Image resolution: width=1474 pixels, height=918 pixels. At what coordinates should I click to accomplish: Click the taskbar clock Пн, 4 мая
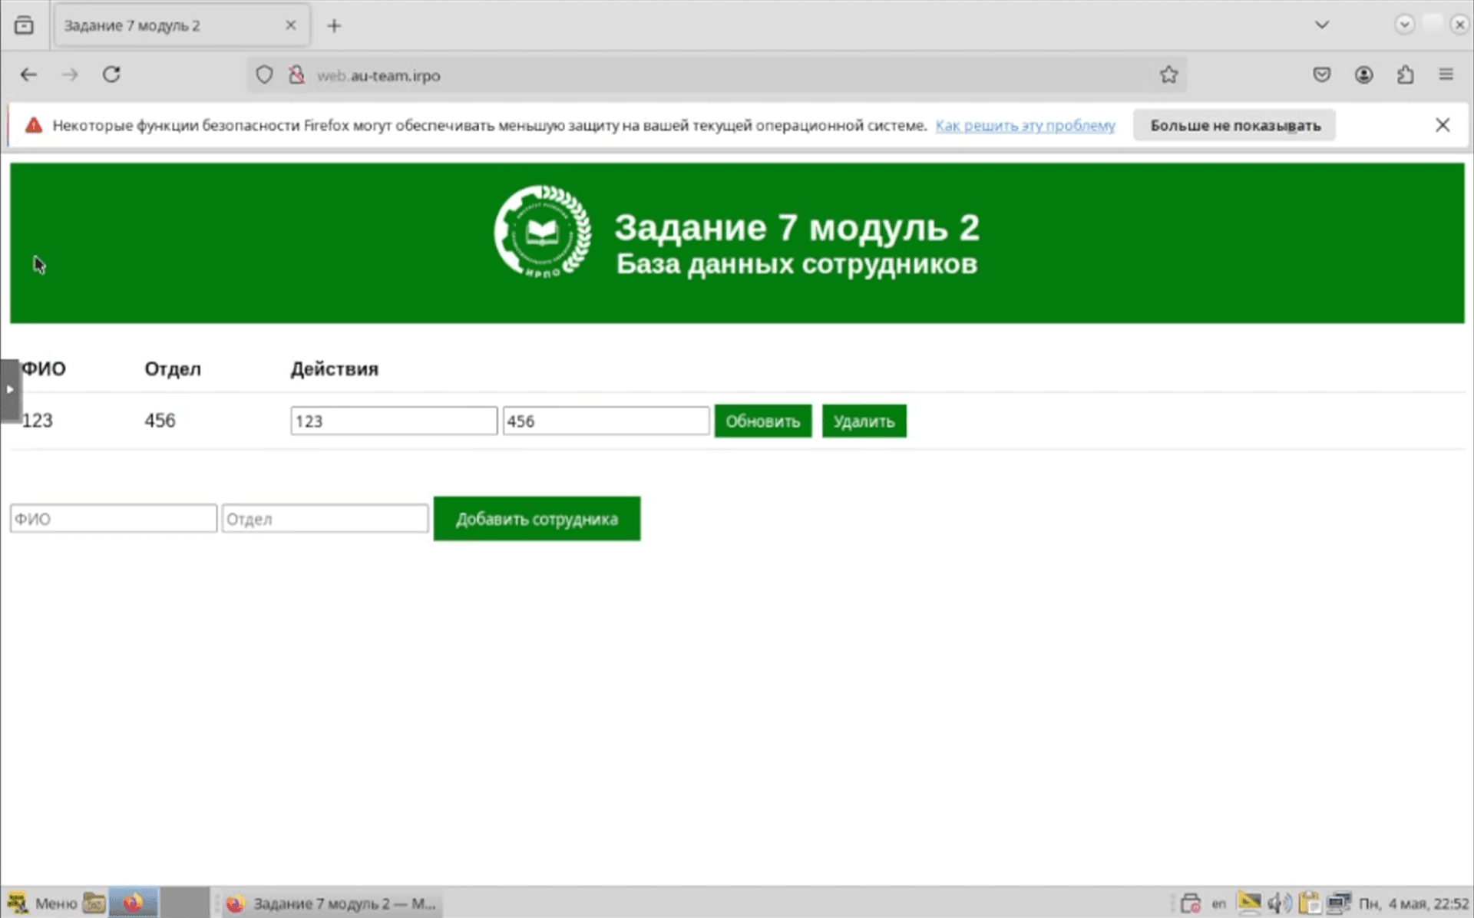1413,903
